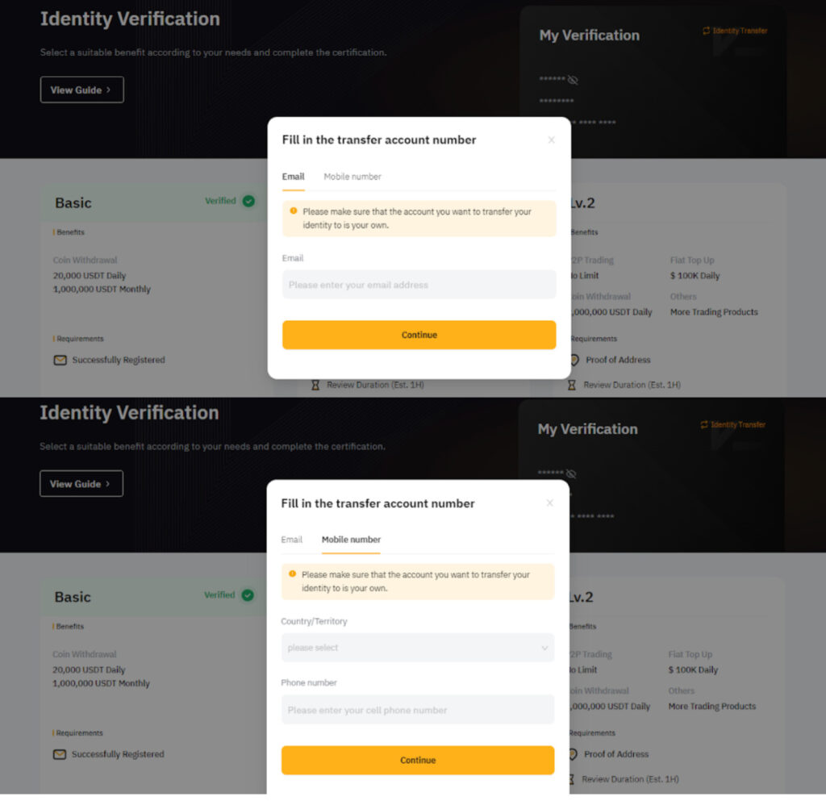Switch to Mobile number tab in email-form dialog
Screen dimensions: 826x805
[353, 177]
